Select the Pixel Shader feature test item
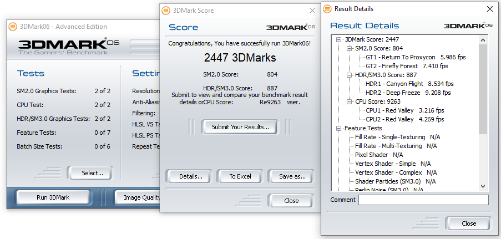 point(372,155)
